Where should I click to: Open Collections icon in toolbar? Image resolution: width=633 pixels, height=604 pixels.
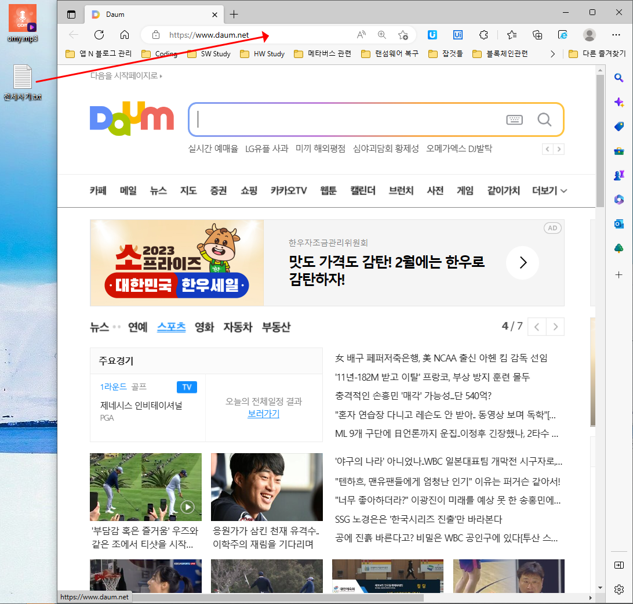click(537, 35)
